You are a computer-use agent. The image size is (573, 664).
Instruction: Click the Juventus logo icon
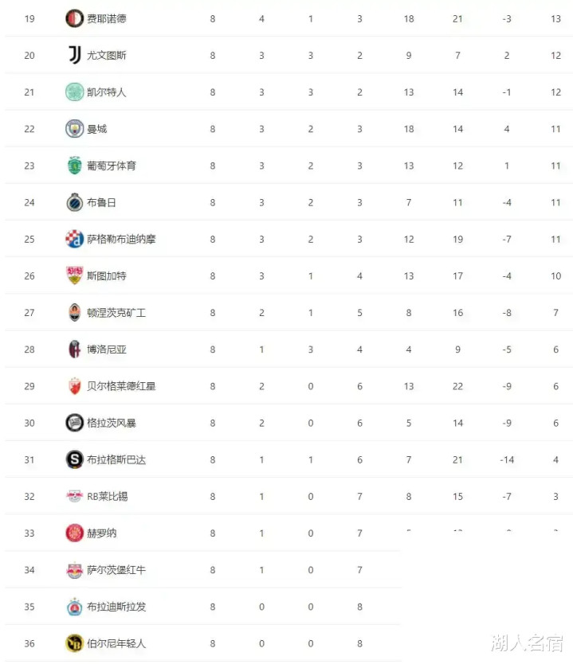click(74, 55)
